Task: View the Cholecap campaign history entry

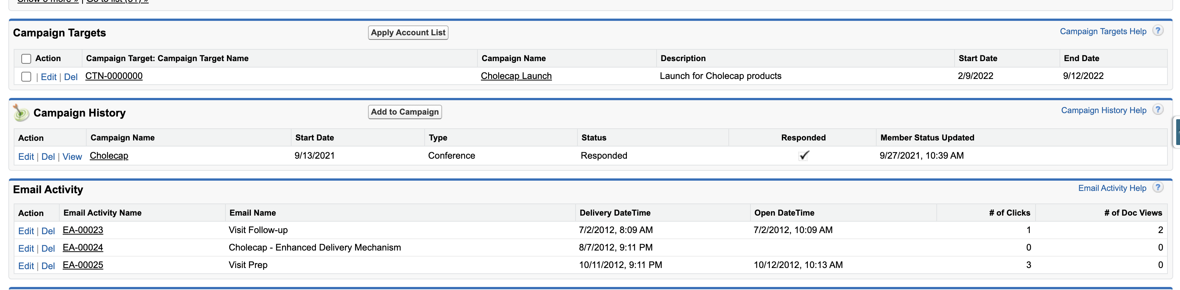Action: (x=72, y=156)
